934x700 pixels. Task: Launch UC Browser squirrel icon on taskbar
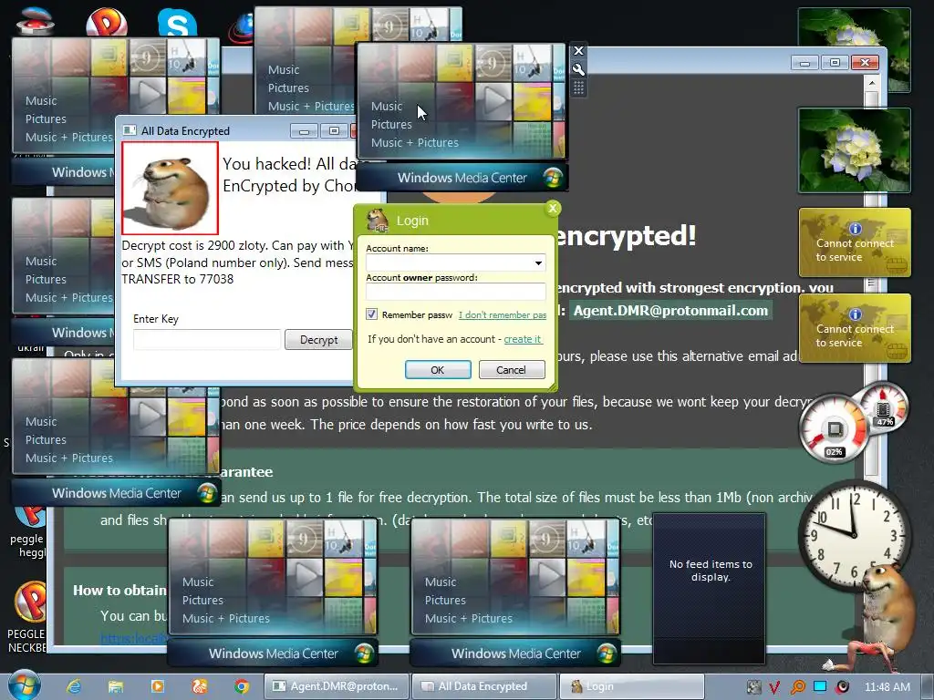[200, 686]
